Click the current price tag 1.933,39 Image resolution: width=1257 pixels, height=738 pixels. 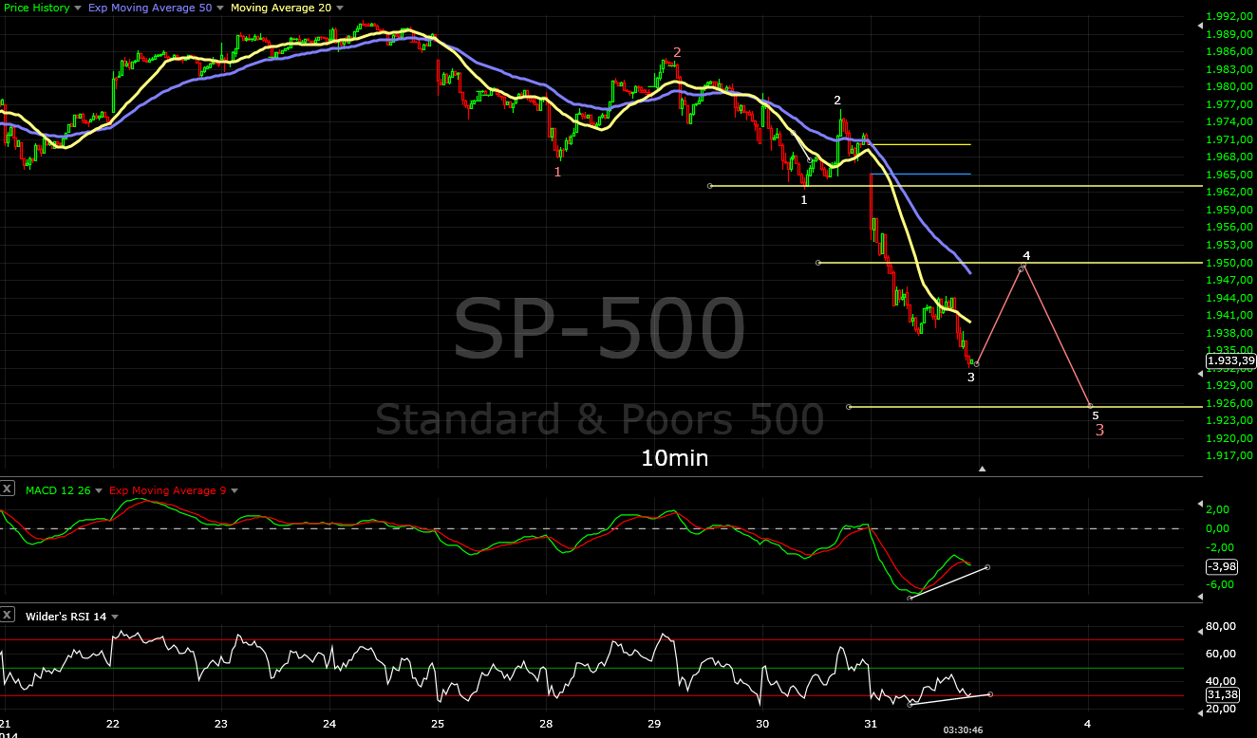tap(1229, 360)
